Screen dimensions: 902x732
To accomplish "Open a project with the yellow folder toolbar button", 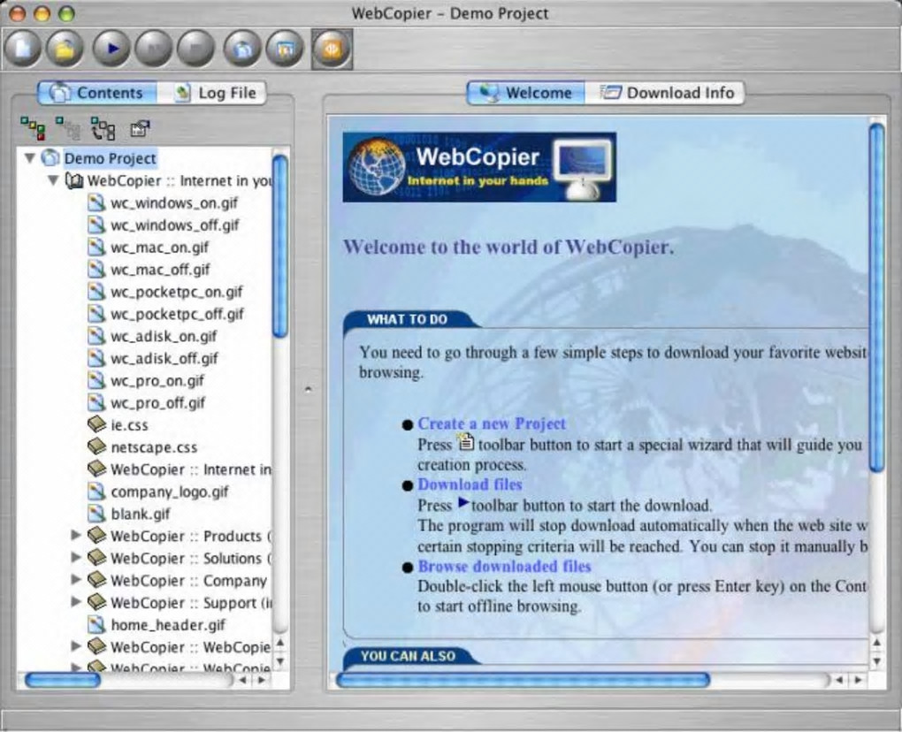I will pos(65,50).
